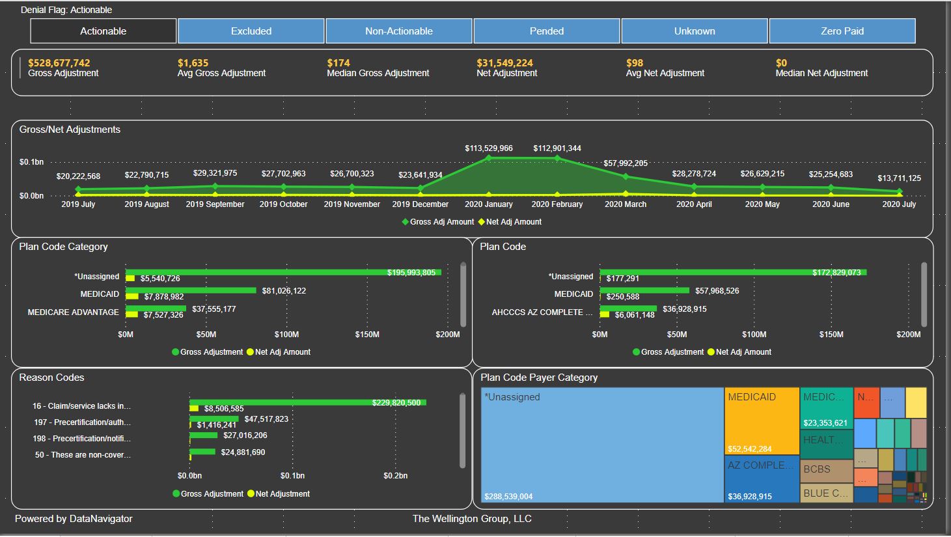This screenshot has width=951, height=537.
Task: Select Gross Adjustment legend dot under Plan Code Category
Action: pyautogui.click(x=176, y=352)
